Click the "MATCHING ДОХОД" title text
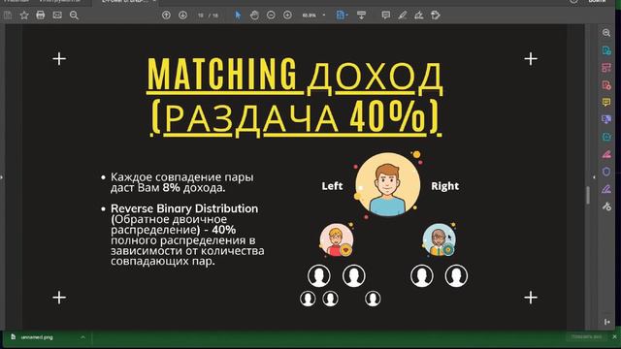621x349 pixels. pyautogui.click(x=295, y=75)
